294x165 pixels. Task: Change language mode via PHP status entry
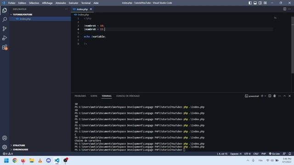264,154
